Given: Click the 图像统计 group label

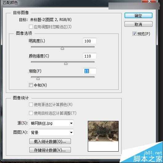Looking at the screenshot, I should coord(21,98).
